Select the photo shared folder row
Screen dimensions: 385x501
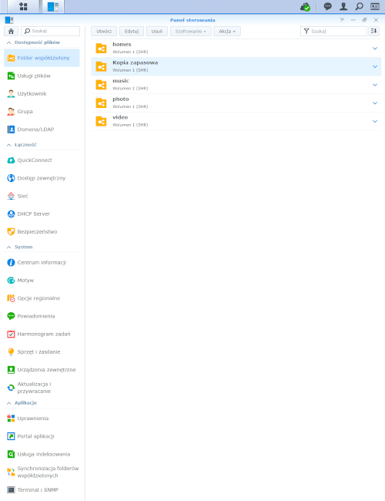tap(236, 103)
